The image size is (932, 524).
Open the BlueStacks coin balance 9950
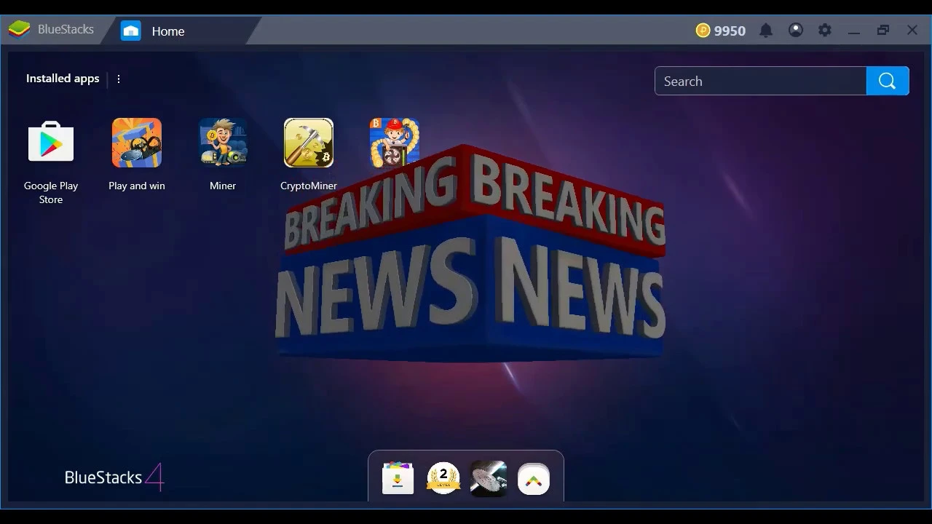(x=721, y=31)
